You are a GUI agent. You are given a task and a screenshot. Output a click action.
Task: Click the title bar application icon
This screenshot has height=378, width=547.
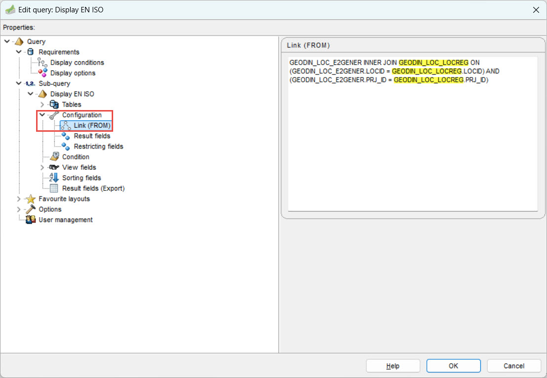click(x=10, y=10)
